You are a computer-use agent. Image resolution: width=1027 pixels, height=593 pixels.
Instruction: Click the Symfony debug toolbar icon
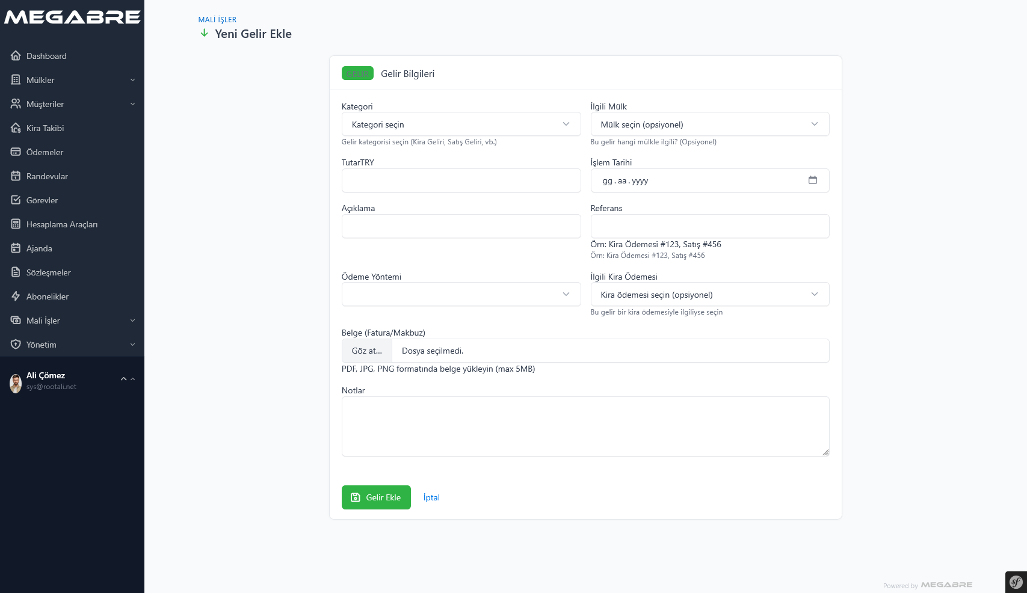coord(1016,582)
